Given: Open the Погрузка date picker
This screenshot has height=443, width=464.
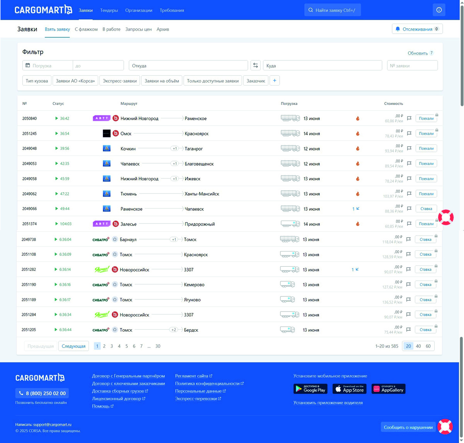Looking at the screenshot, I should [x=48, y=66].
